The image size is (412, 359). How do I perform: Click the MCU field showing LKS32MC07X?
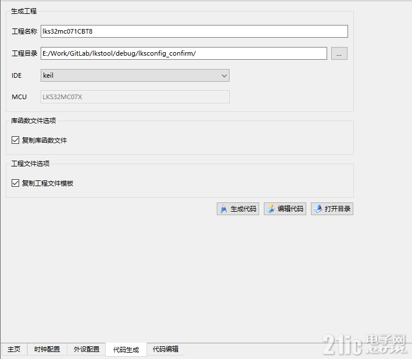(135, 97)
